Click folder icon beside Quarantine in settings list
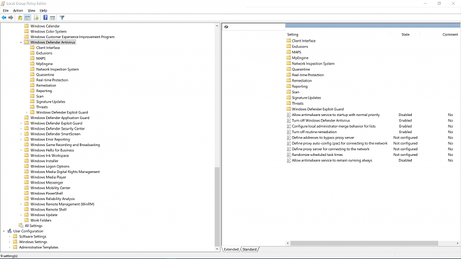Viewport: 461px width, 259px height. (289, 69)
